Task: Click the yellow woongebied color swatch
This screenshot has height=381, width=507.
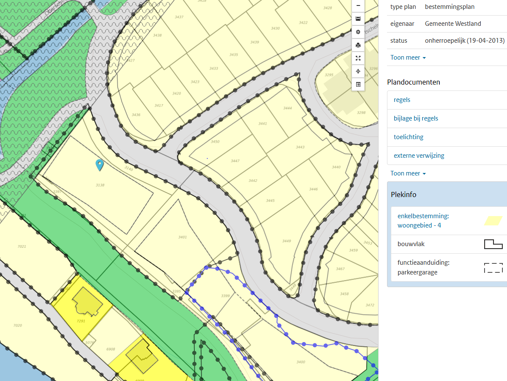Action: [493, 221]
